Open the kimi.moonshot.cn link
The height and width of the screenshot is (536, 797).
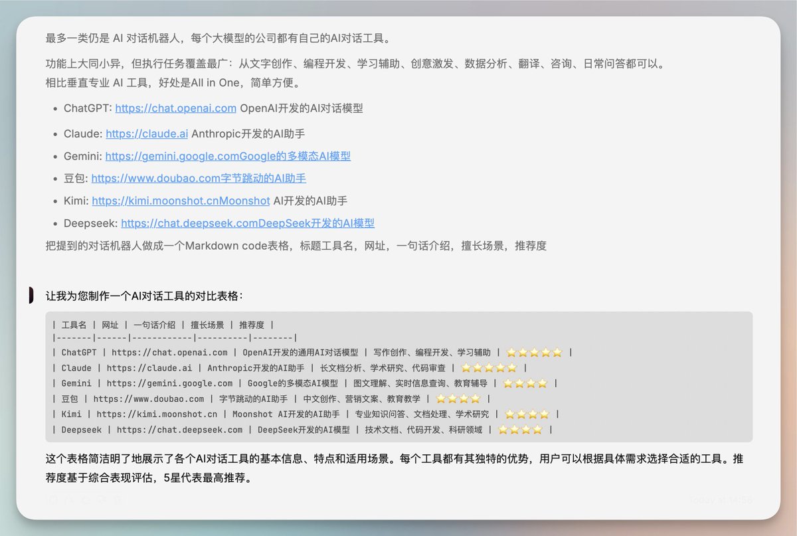[x=181, y=201]
